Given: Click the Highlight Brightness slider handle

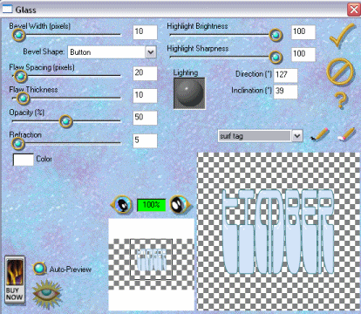Looking at the screenshot, I should point(276,35).
